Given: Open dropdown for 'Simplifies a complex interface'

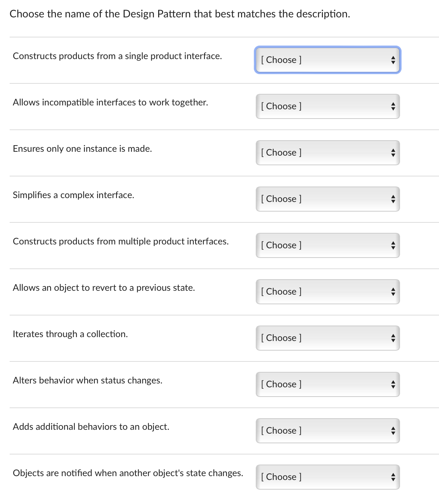Looking at the screenshot, I should [327, 199].
